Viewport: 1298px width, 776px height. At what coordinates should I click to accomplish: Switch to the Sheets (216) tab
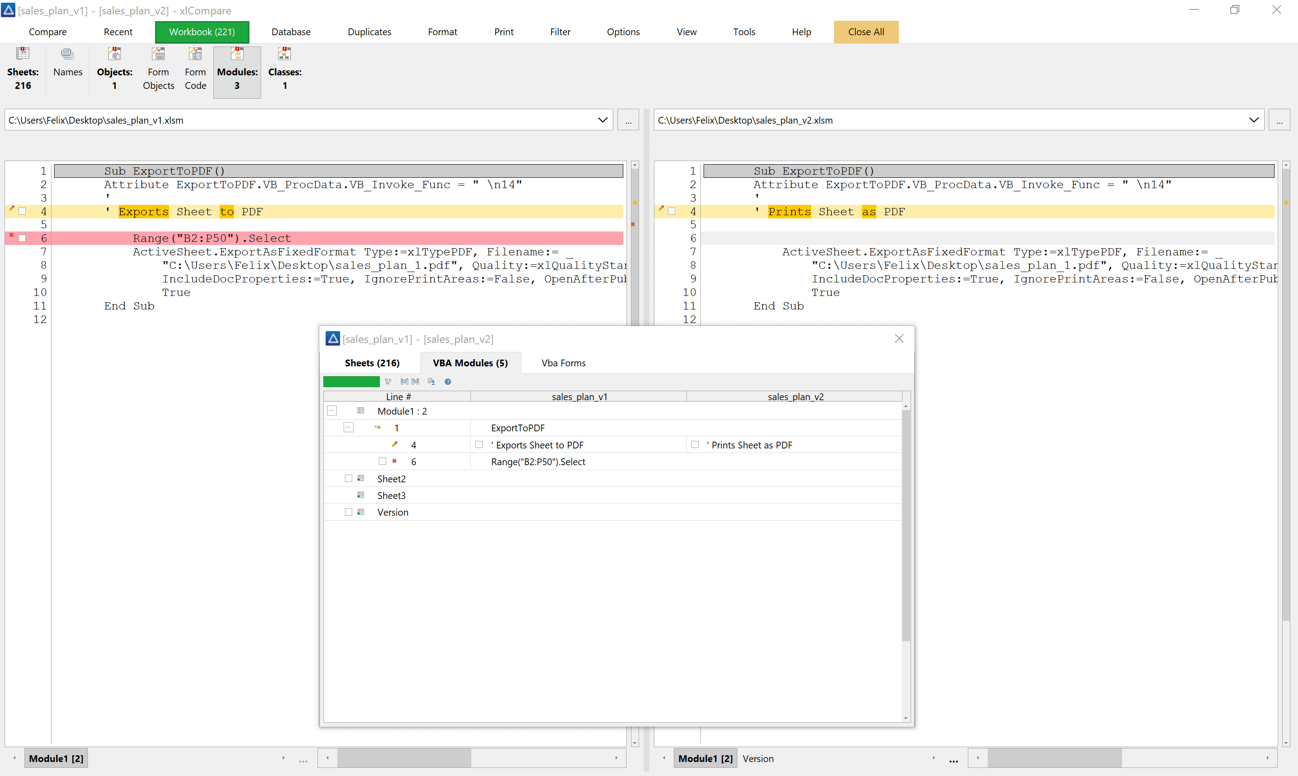tap(372, 363)
